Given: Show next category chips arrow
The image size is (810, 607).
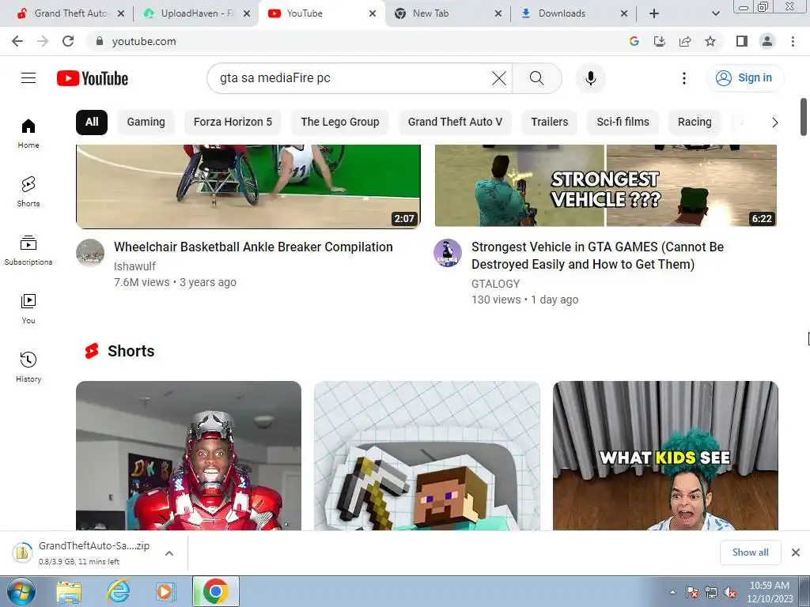Looking at the screenshot, I should click(774, 123).
